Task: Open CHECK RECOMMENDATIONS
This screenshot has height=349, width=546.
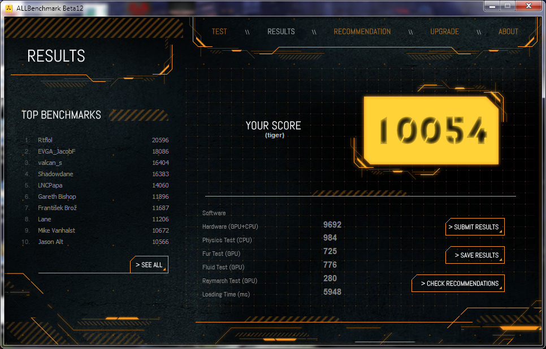Action: click(458, 283)
